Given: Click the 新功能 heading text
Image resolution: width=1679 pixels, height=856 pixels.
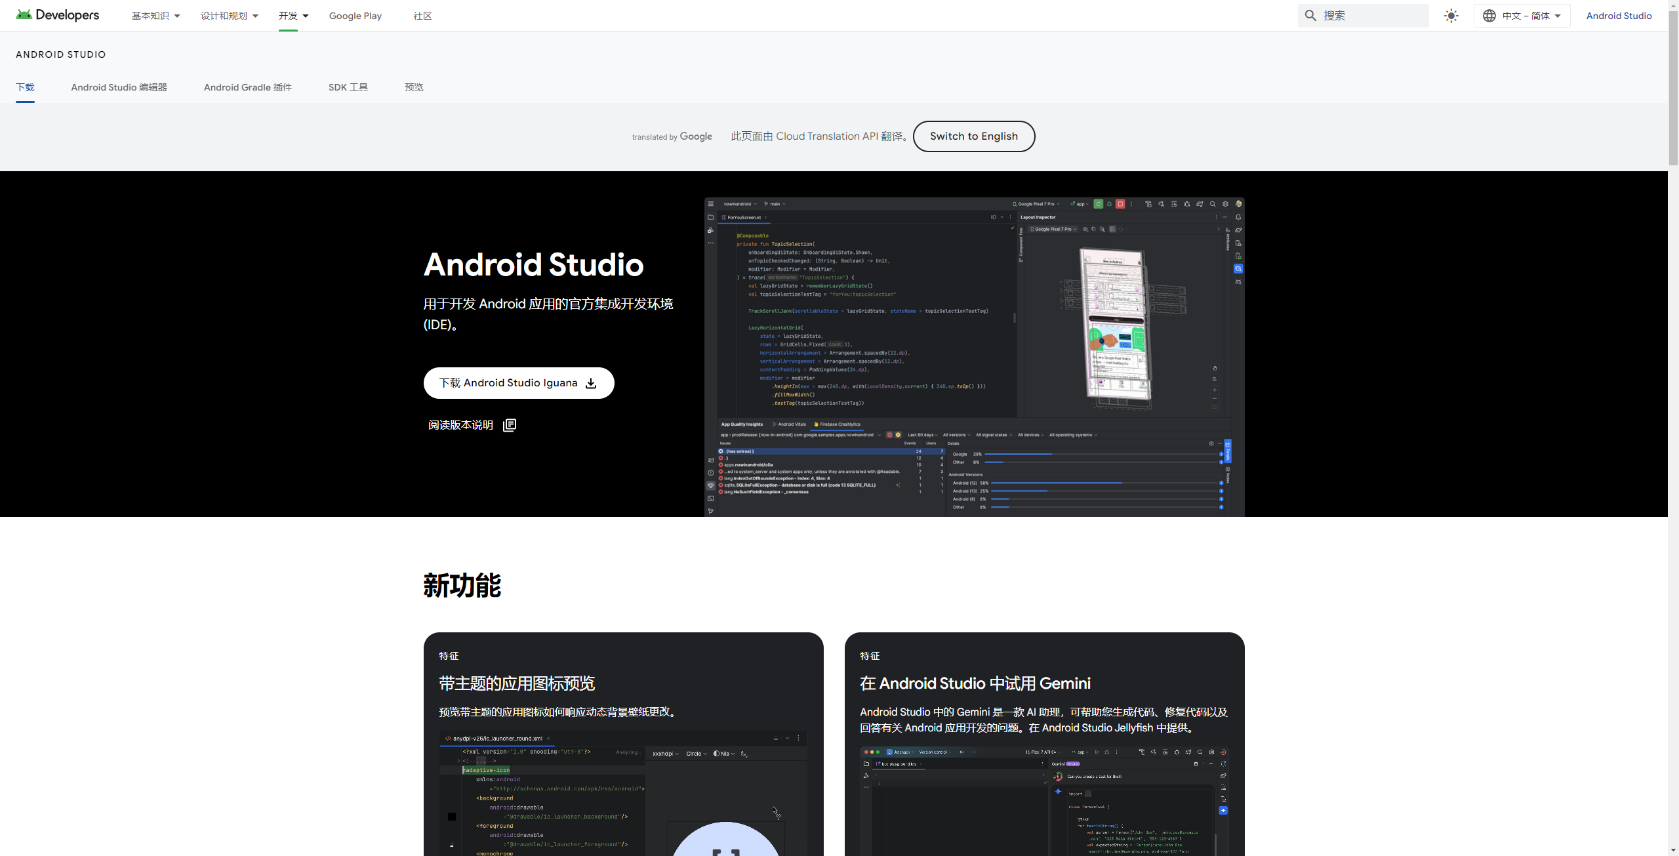Looking at the screenshot, I should [462, 585].
